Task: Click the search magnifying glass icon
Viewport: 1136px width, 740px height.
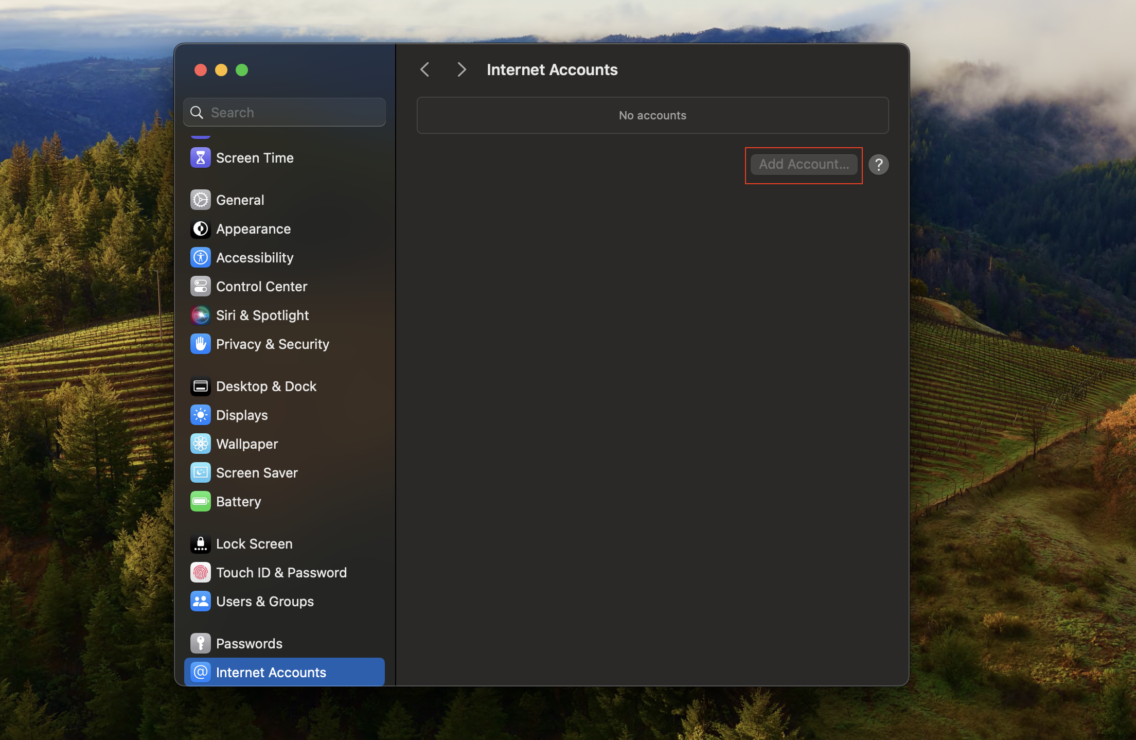Action: pyautogui.click(x=197, y=112)
